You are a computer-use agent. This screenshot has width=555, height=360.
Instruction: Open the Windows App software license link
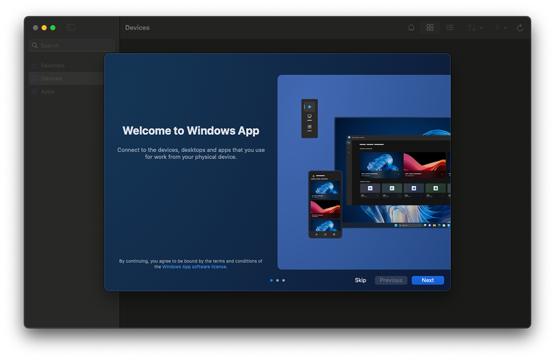(194, 267)
